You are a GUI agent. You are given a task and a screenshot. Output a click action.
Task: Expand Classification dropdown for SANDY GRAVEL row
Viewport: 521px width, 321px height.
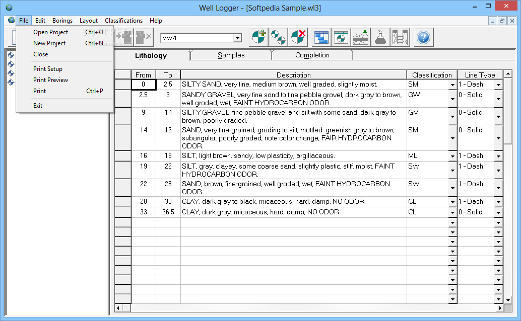[452, 99]
